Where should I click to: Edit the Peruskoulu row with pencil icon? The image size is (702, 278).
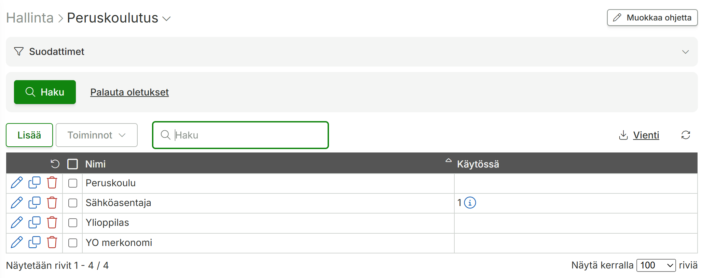coord(17,183)
